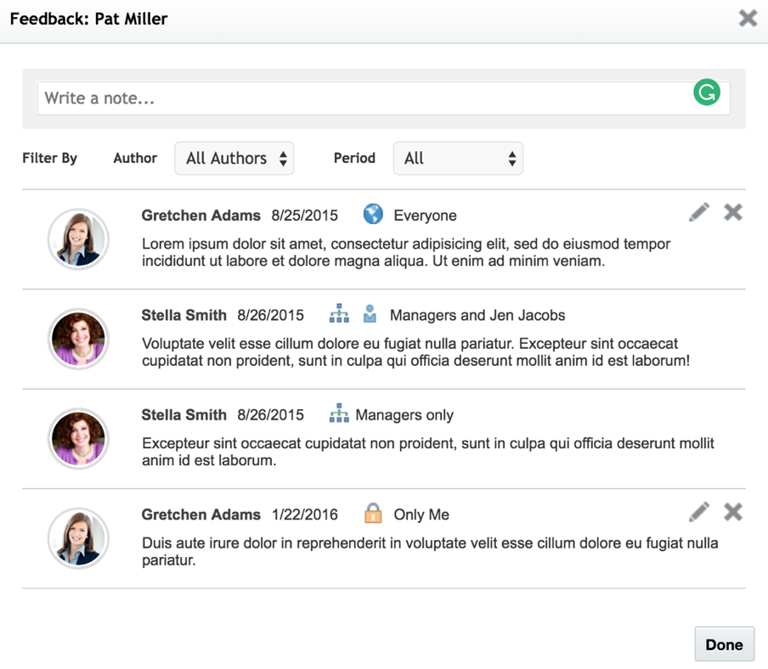
Task: Click the Grammarly icon in note field
Action: [x=707, y=92]
